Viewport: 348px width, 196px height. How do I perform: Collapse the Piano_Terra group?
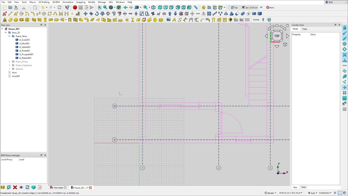[x=9, y=36]
